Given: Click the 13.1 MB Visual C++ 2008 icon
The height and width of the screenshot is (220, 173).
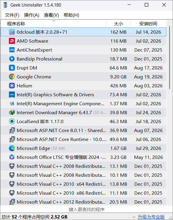Looking at the screenshot, I should [x=12, y=166].
